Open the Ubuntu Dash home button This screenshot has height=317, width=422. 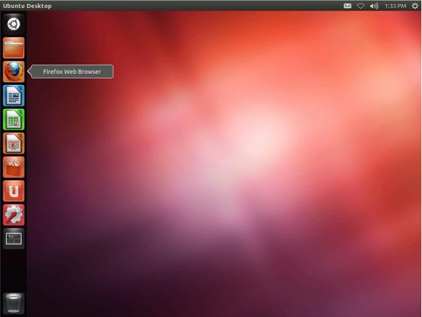point(13,24)
